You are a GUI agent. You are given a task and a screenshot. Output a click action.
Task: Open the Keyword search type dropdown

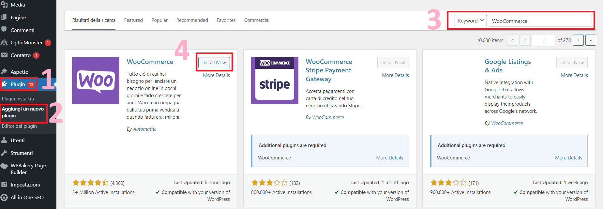click(471, 21)
